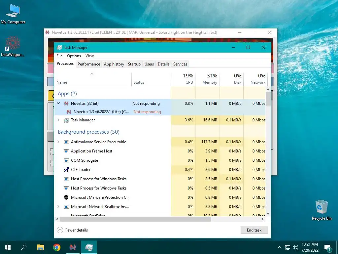Click the Application Frame Host icon
The height and width of the screenshot is (254, 338).
[x=66, y=151]
